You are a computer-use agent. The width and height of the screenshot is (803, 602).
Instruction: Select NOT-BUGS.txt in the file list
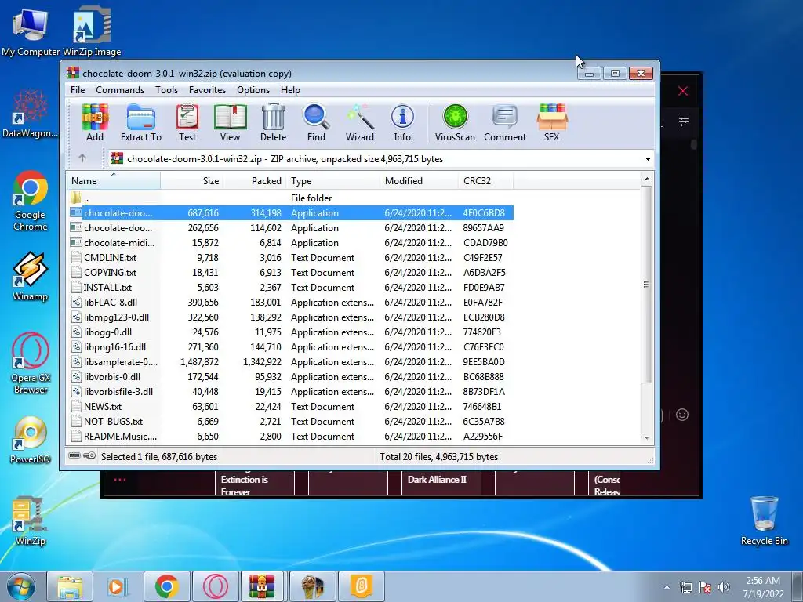[290, 421]
